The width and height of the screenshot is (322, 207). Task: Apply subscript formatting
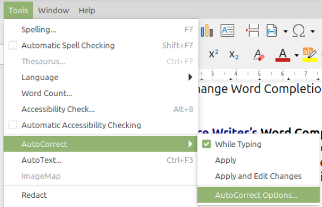pos(234,55)
